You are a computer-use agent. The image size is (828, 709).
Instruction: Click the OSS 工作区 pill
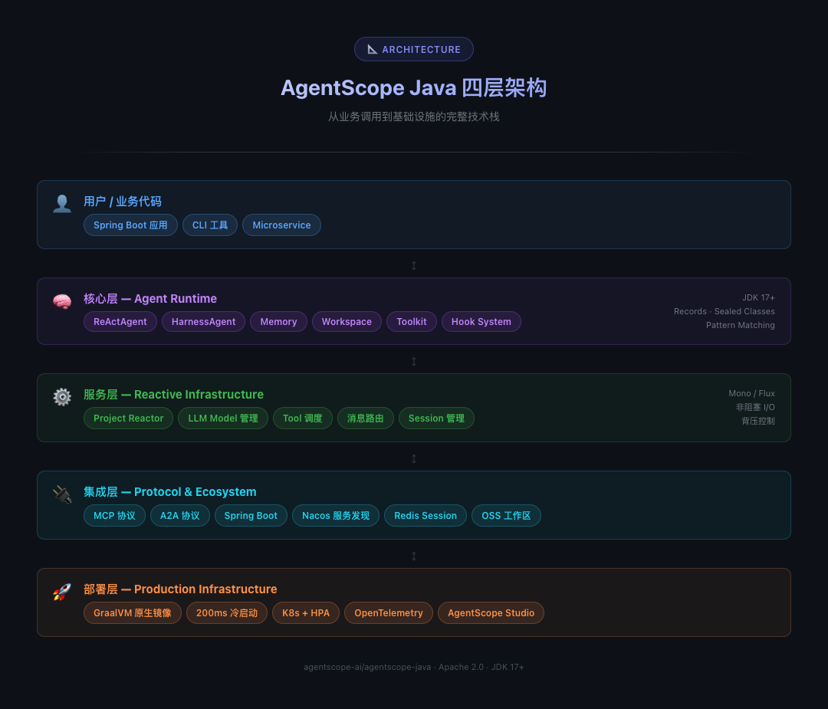pyautogui.click(x=507, y=515)
